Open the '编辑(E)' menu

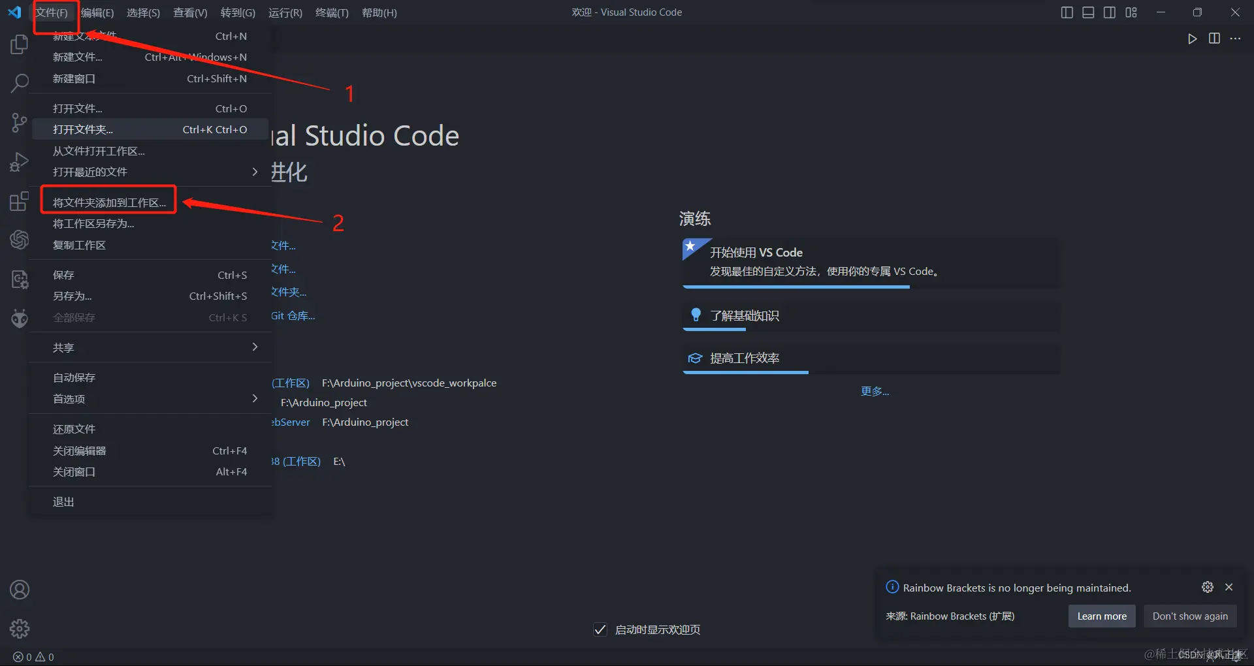pyautogui.click(x=97, y=12)
